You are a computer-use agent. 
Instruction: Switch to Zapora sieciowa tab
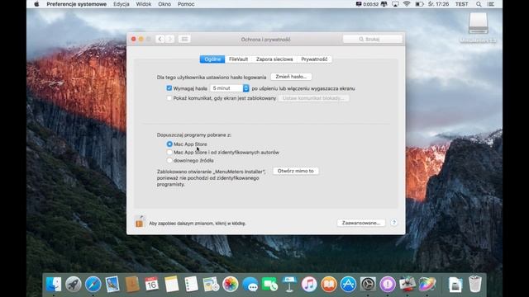[274, 59]
